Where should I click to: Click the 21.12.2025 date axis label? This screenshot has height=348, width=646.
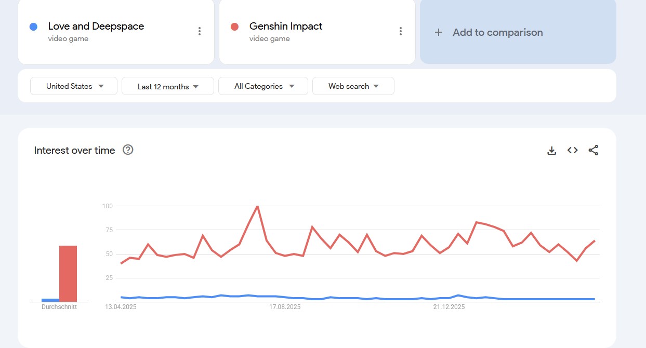point(449,307)
